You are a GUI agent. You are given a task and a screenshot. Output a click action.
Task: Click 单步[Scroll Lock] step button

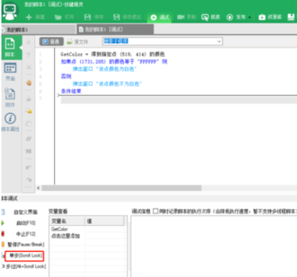tap(25, 255)
